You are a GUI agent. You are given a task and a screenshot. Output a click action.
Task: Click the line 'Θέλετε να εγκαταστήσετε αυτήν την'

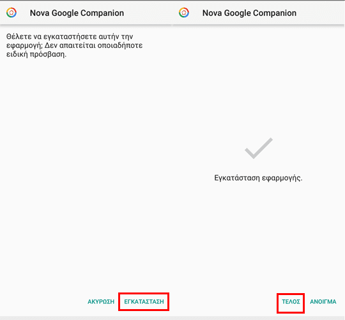[x=70, y=36]
